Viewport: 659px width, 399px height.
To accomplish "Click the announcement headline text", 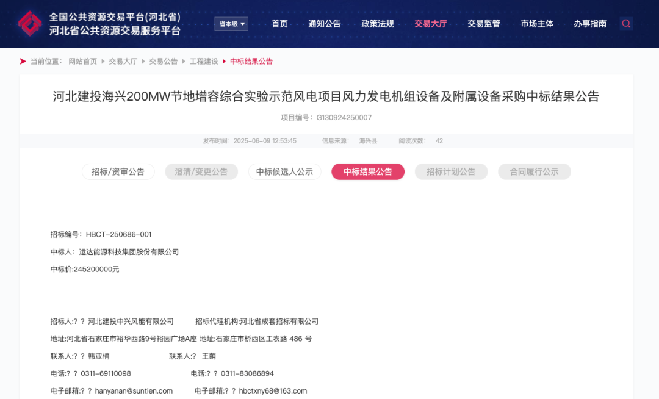I will coord(326,96).
